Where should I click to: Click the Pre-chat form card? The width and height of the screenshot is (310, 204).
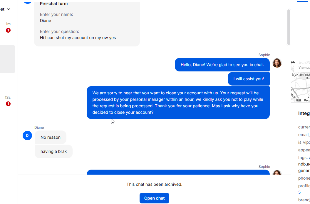87,24
